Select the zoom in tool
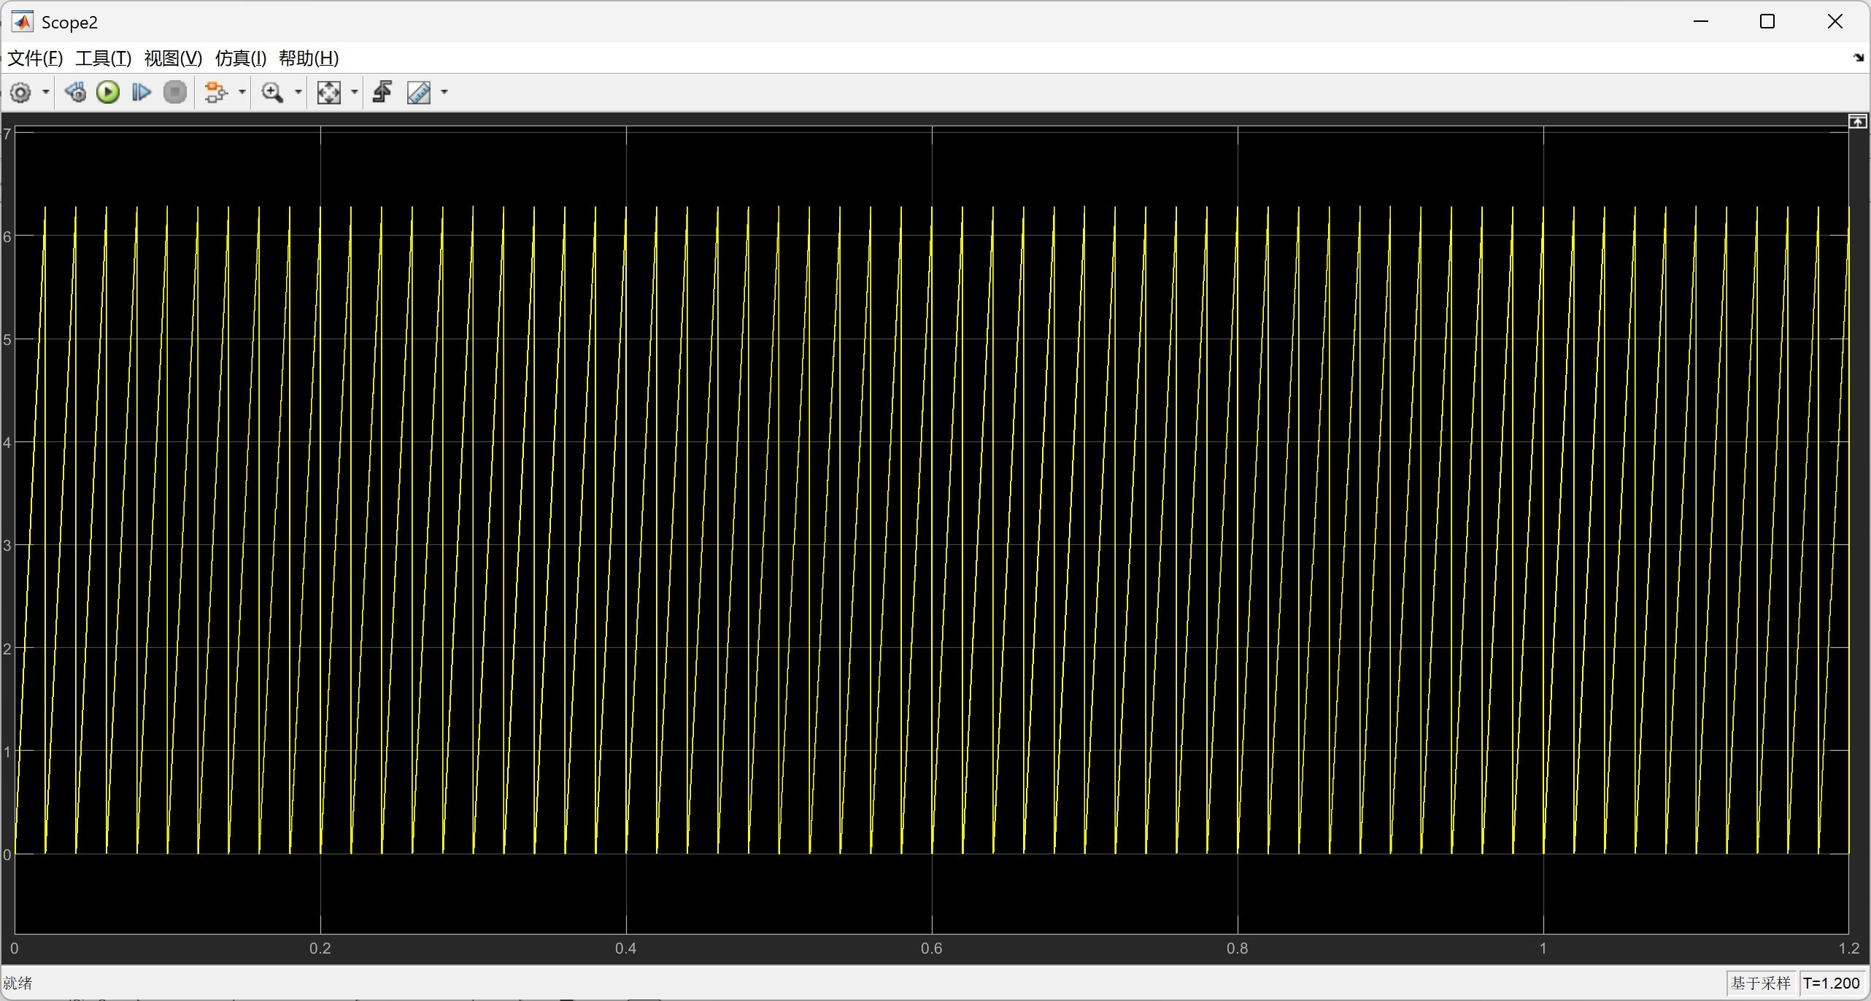The image size is (1871, 1001). click(272, 93)
